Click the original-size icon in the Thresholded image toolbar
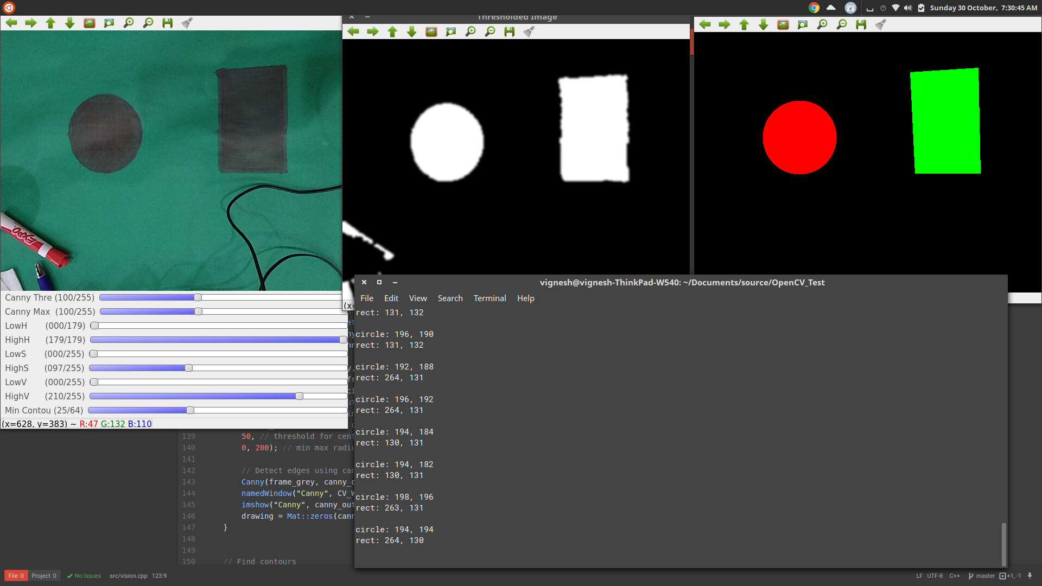The height and width of the screenshot is (586, 1042). coord(431,31)
